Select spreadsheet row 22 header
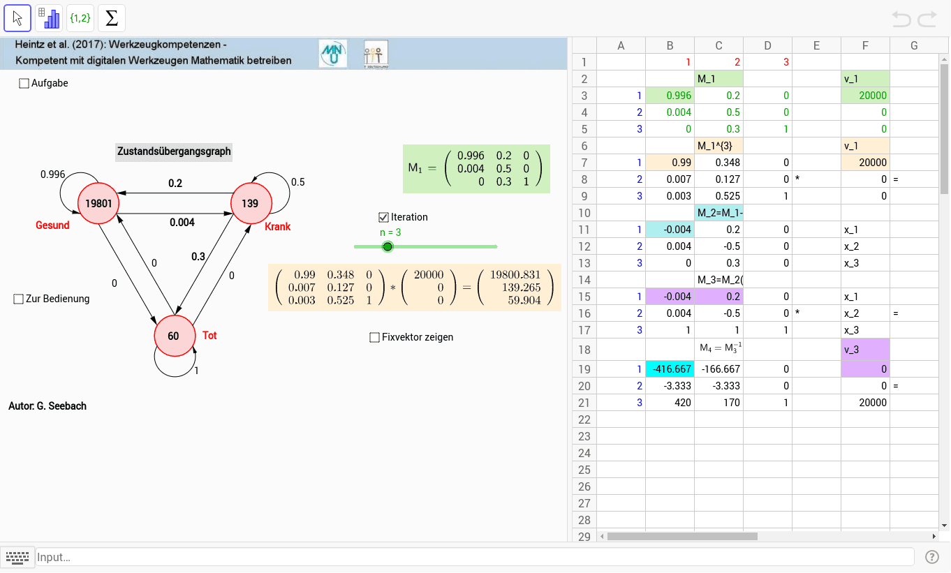 (584, 419)
